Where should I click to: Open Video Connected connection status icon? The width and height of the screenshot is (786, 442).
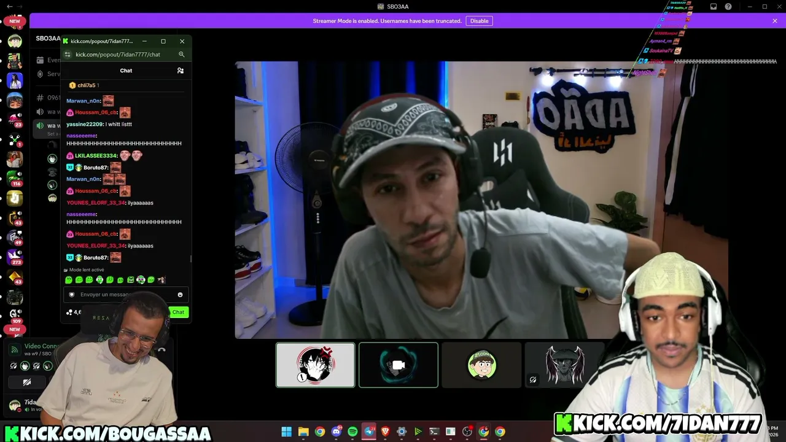click(x=15, y=350)
